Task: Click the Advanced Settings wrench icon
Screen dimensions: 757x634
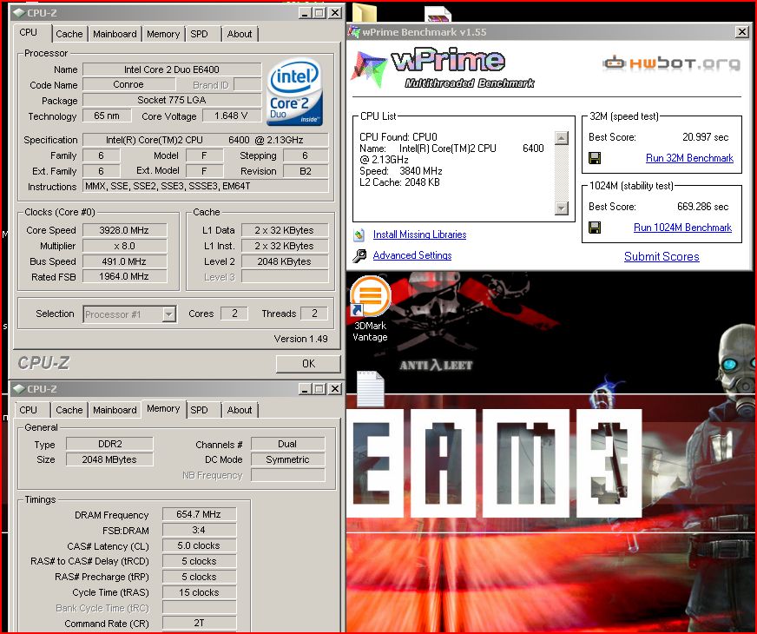Action: coord(359,255)
